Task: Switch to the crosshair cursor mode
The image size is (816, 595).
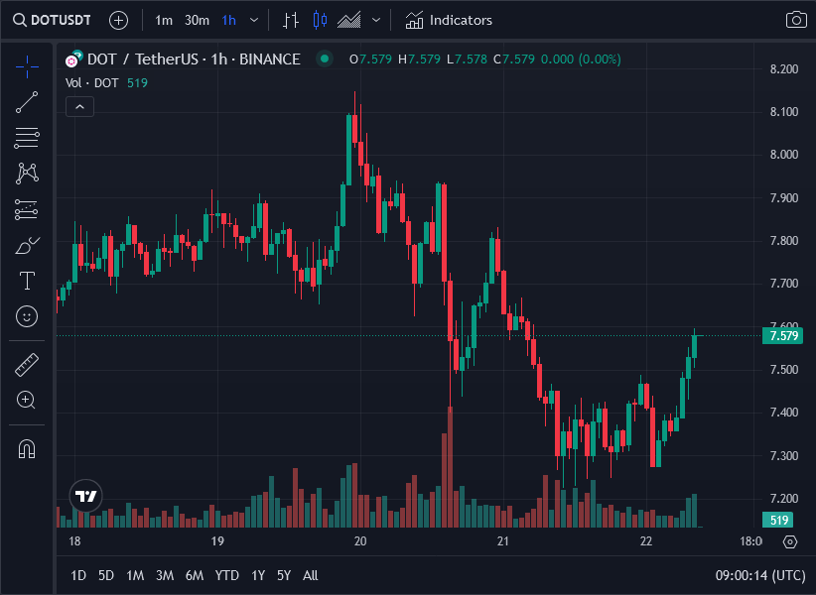Action: pyautogui.click(x=26, y=64)
